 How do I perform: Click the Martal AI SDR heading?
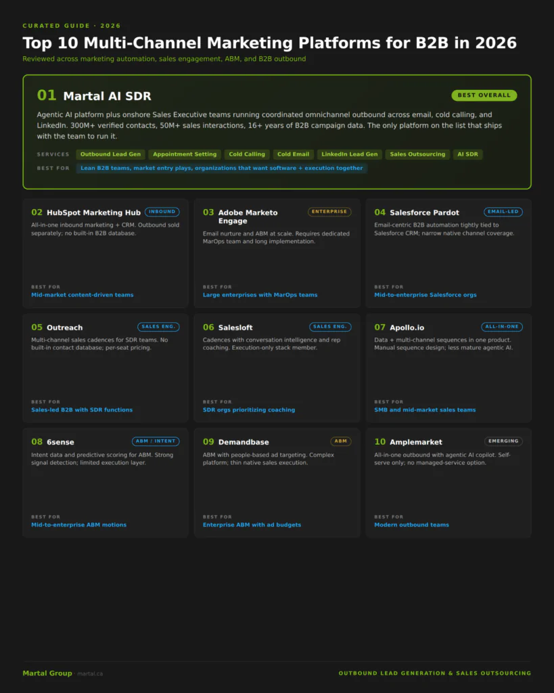coord(107,96)
